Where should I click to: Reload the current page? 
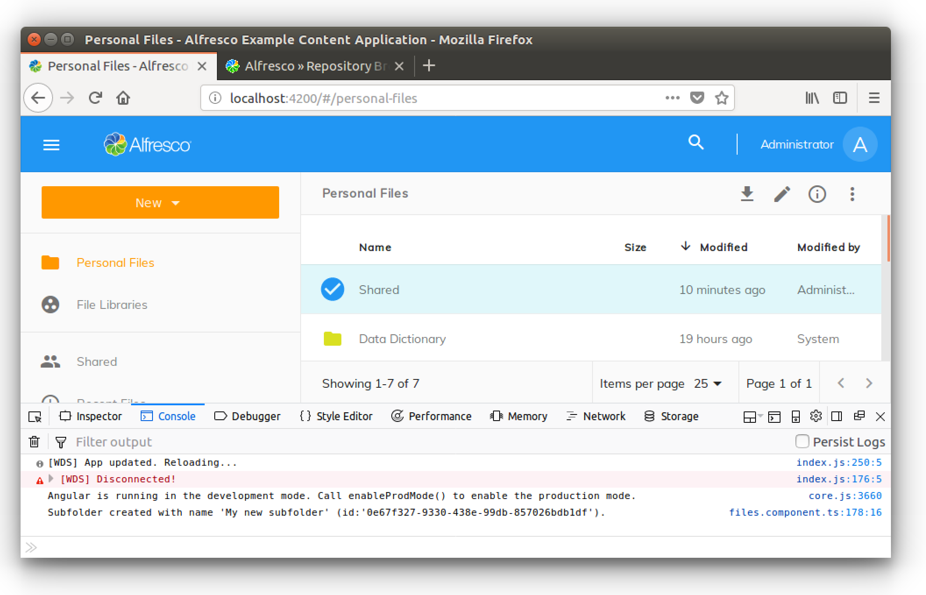[x=95, y=98]
